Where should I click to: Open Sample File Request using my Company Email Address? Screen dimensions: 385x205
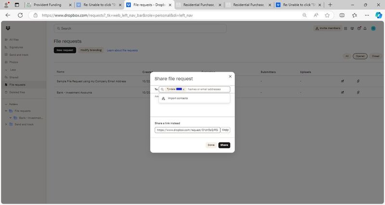click(92, 81)
